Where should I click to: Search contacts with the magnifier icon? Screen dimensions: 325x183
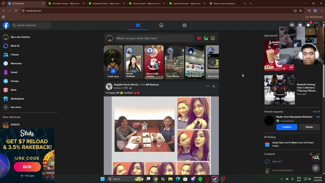tap(311, 154)
